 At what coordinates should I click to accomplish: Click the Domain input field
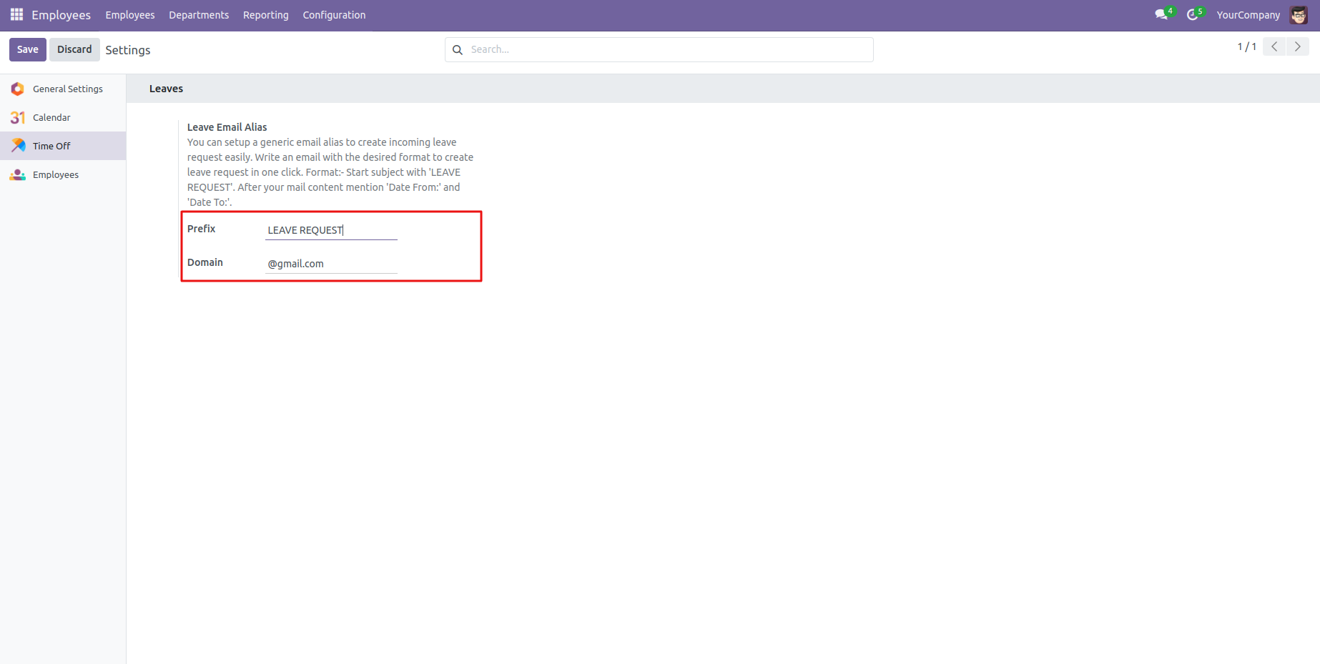[x=330, y=264]
